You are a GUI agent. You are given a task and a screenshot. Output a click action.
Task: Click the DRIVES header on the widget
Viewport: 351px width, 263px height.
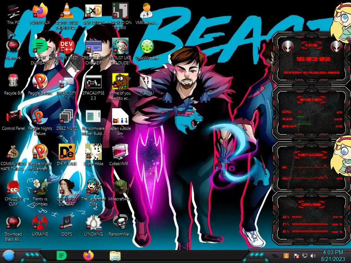click(x=311, y=204)
